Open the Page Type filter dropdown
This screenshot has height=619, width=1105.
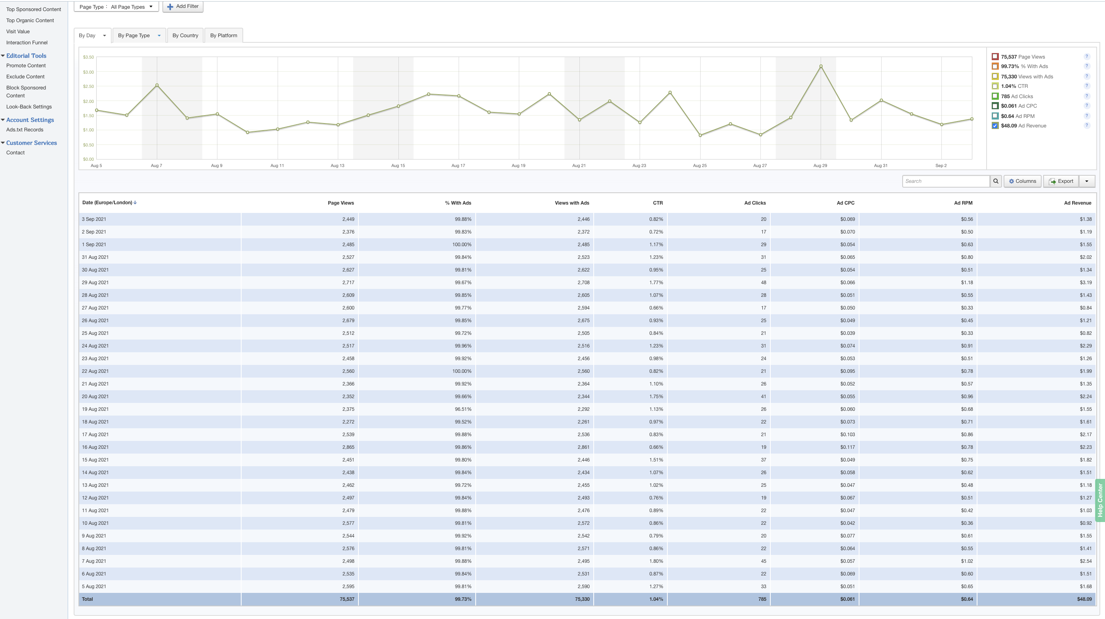[116, 7]
